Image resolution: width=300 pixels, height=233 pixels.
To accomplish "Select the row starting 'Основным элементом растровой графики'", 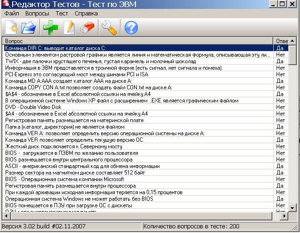I will 145,55.
